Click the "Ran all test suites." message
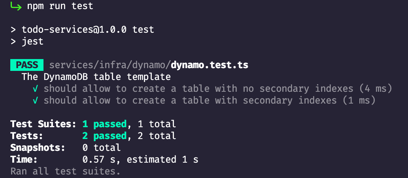This screenshot has height=178, width=408. point(65,171)
